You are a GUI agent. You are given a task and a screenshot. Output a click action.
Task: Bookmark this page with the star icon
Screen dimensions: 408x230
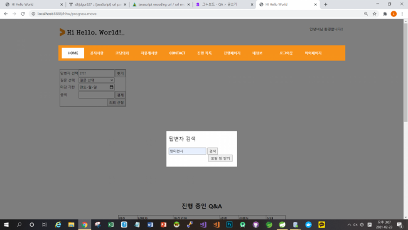click(x=375, y=14)
